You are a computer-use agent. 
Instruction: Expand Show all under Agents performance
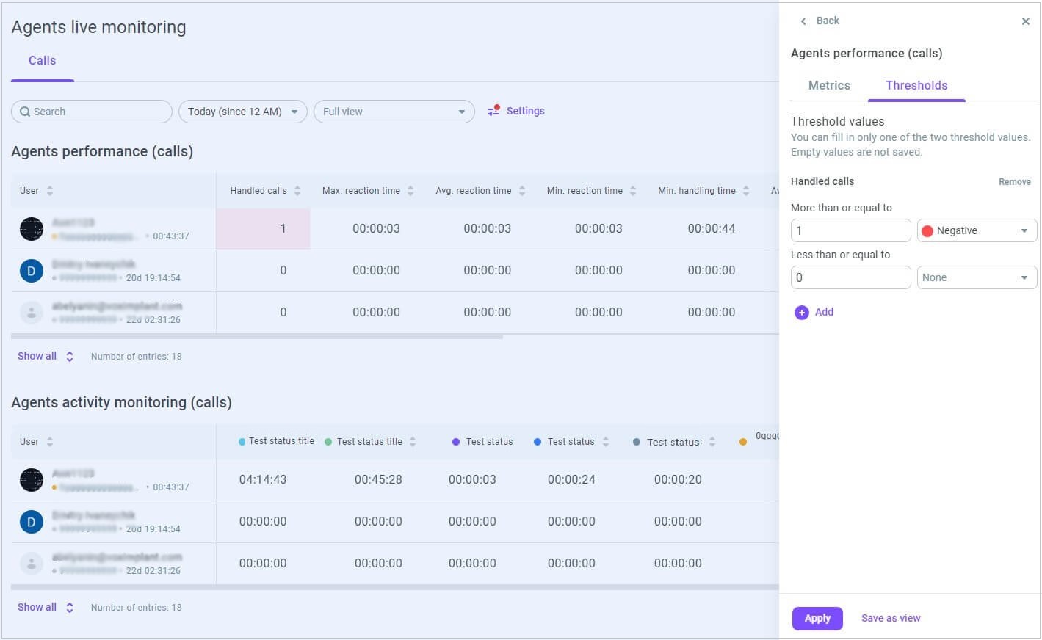(x=46, y=357)
